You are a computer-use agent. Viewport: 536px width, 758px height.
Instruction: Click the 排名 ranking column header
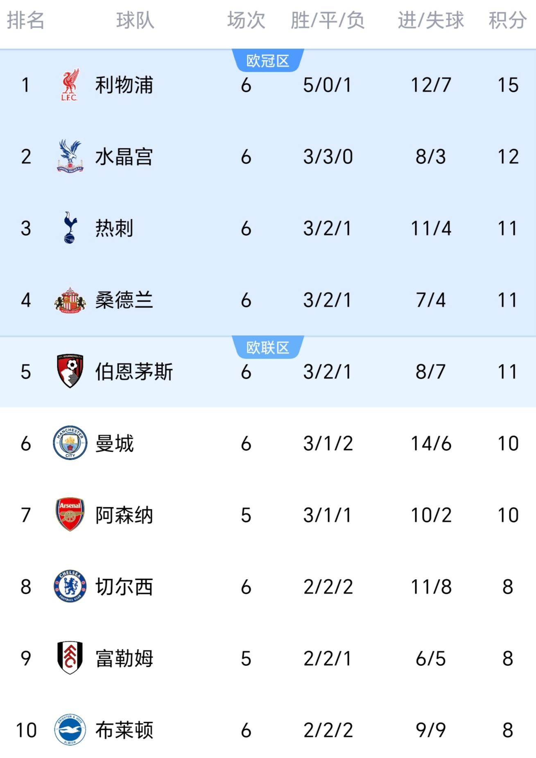point(26,20)
